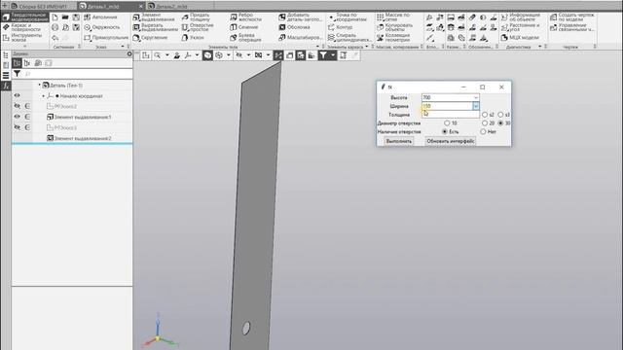Apply the Скругление fillet tool
This screenshot has height=350, width=623.
click(x=150, y=37)
